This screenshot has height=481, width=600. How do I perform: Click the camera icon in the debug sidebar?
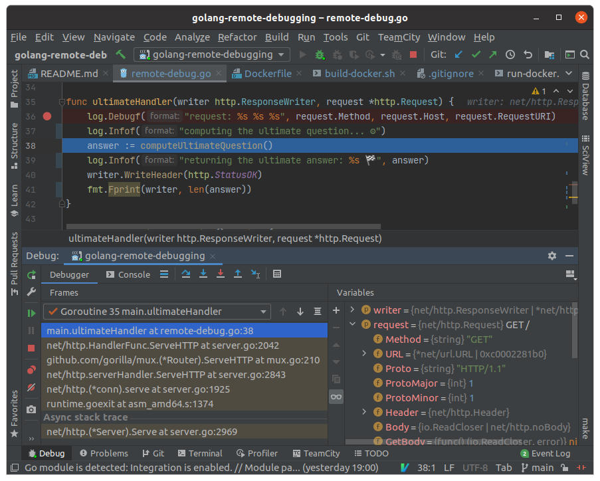tap(31, 410)
